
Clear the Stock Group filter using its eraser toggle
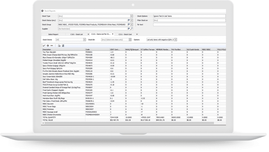tap(128, 24)
